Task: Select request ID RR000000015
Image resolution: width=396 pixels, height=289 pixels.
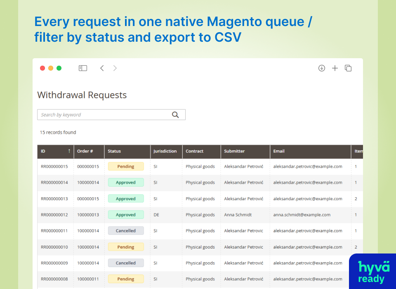Action: pyautogui.click(x=54, y=166)
